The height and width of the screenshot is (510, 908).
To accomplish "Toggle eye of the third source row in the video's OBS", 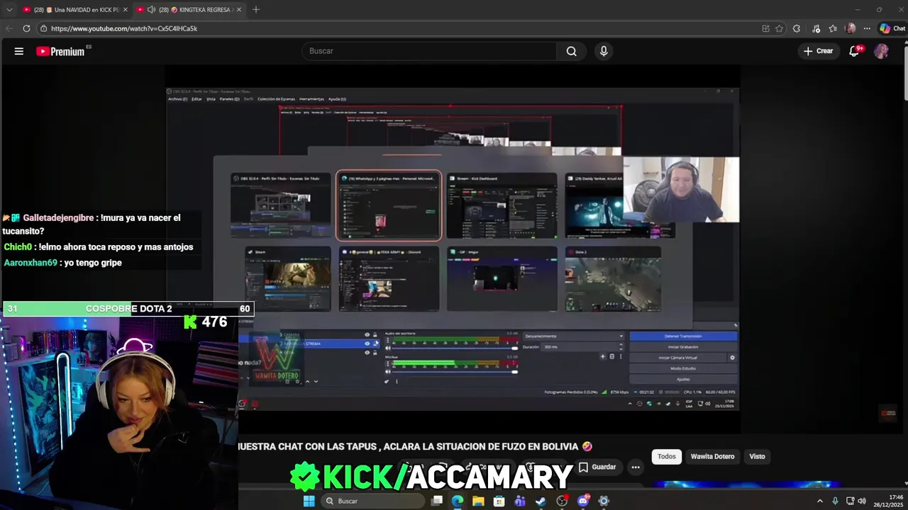I will click(x=367, y=353).
